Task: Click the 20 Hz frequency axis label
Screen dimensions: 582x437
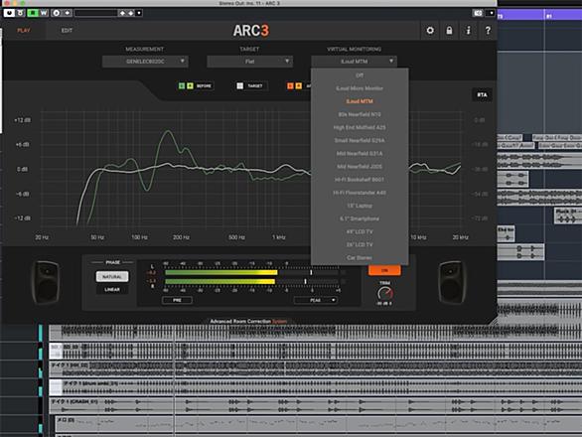Action: point(42,237)
